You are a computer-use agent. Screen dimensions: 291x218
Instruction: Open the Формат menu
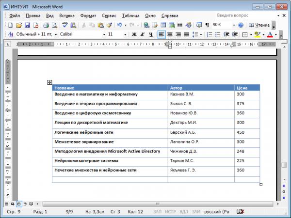point(88,16)
